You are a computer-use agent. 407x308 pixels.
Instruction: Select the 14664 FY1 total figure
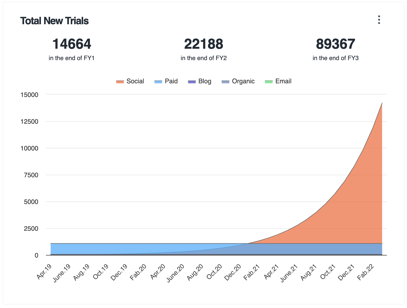pos(72,44)
